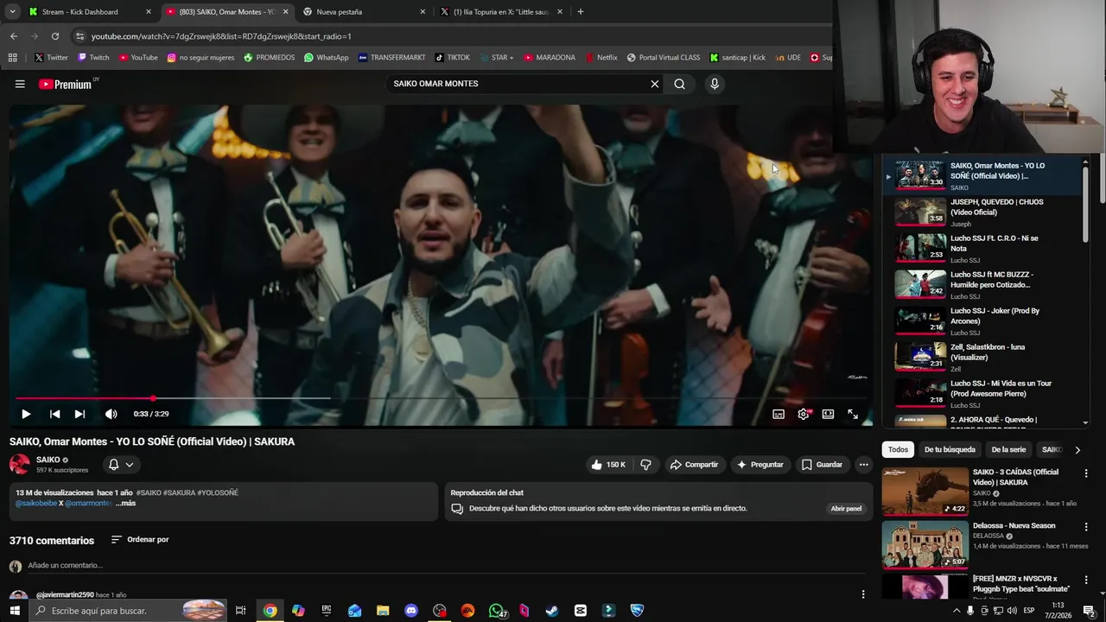Select De tu búsqueda chip
Viewport: 1106px width, 622px height.
coord(950,449)
